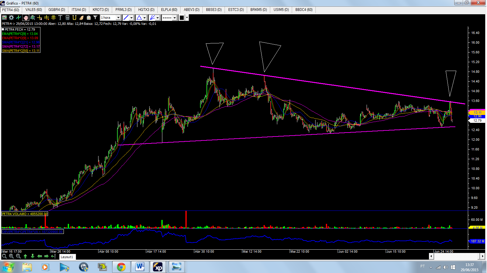
Task: Expand the triangle shape dropdown arrow
Action: [x=145, y=18]
